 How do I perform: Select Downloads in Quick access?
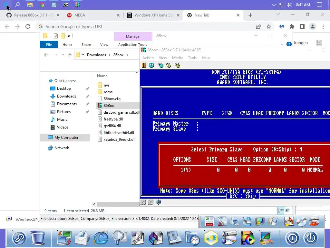click(66, 96)
